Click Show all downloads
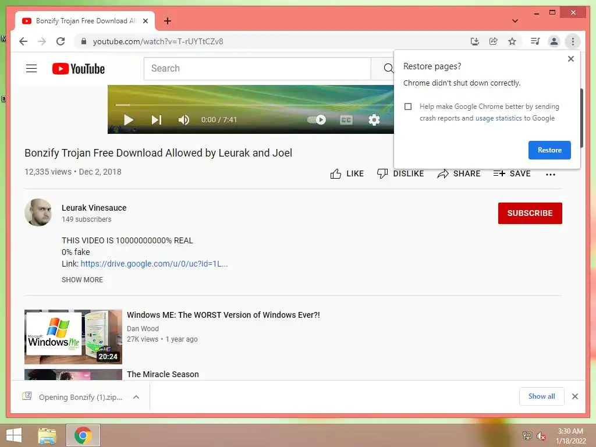596x447 pixels. 542,396
